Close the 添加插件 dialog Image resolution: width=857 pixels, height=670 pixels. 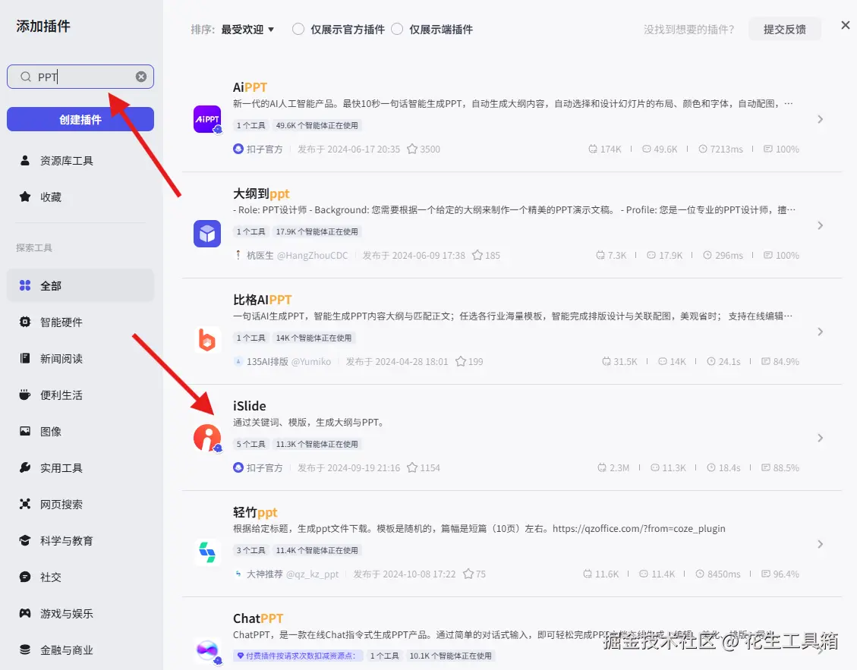[x=845, y=25]
